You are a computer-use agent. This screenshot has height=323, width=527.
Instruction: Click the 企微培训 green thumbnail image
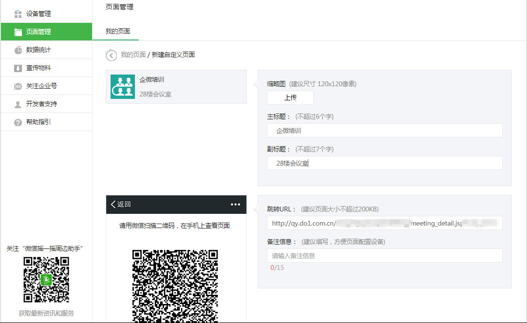pos(123,87)
